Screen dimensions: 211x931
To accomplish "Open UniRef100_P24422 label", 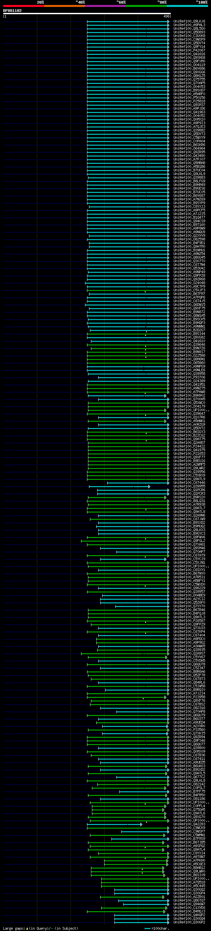I will pyautogui.click(x=189, y=447).
